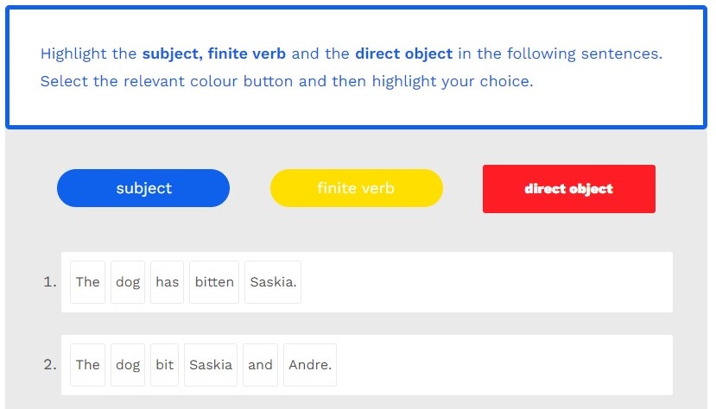716x409 pixels.
Task: Click the 'Select the relevant colour button' instruction line
Action: click(x=285, y=82)
